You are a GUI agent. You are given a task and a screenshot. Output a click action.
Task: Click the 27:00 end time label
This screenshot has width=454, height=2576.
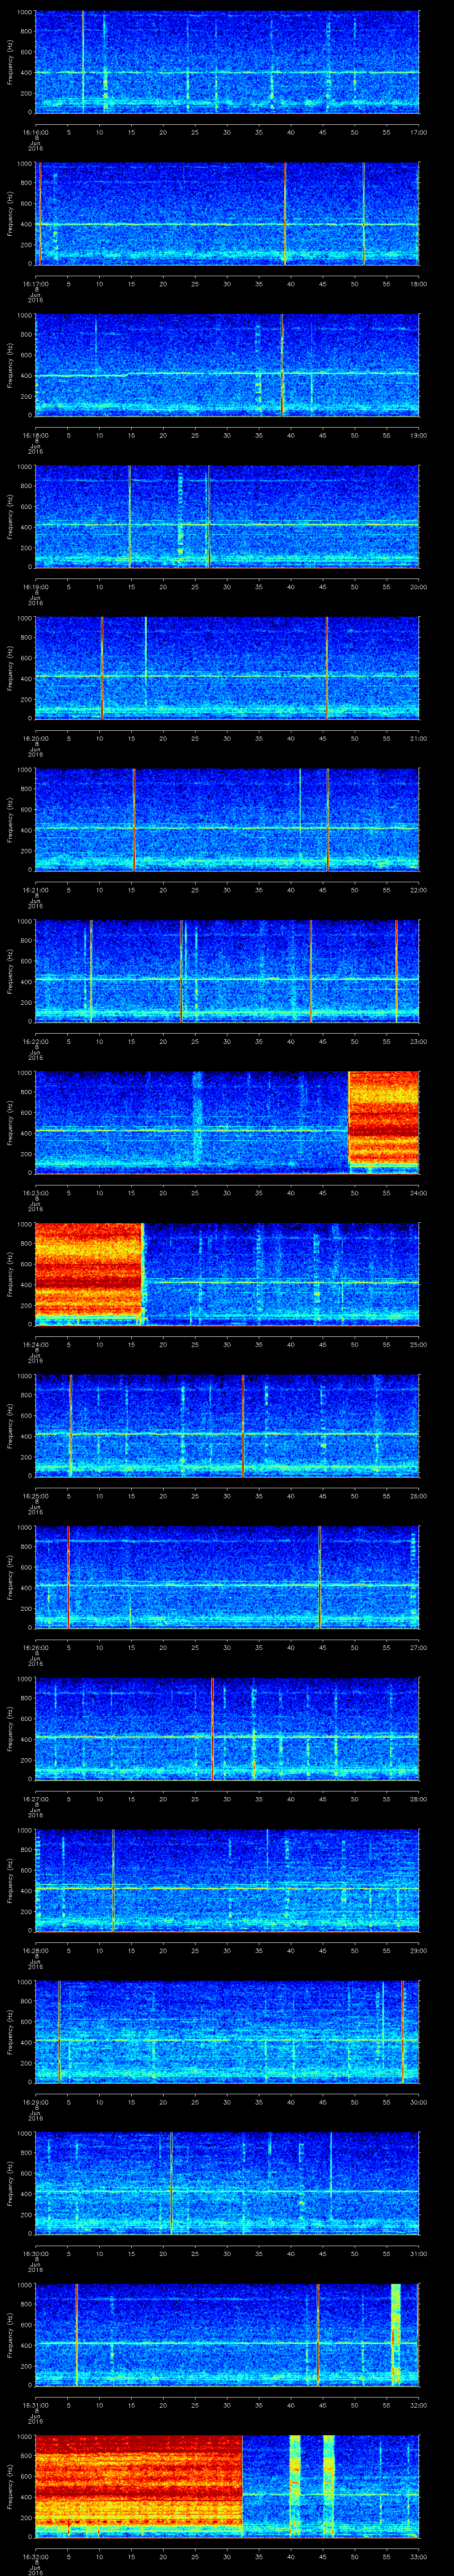point(418,1647)
